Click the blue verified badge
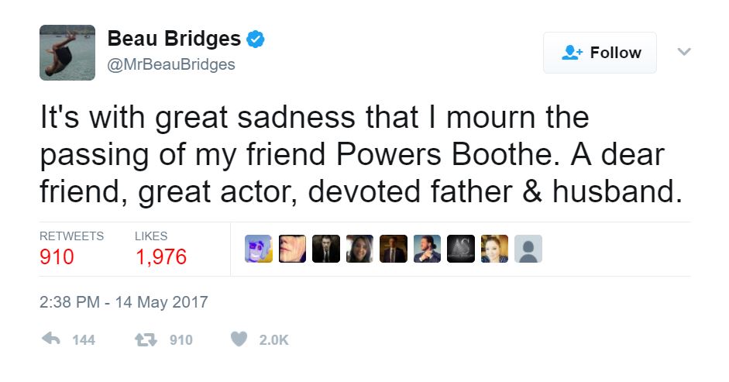Viewport: 729px width, 382px height. pos(256,39)
